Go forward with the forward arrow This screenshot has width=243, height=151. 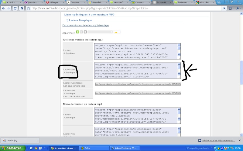[x=9, y=8]
